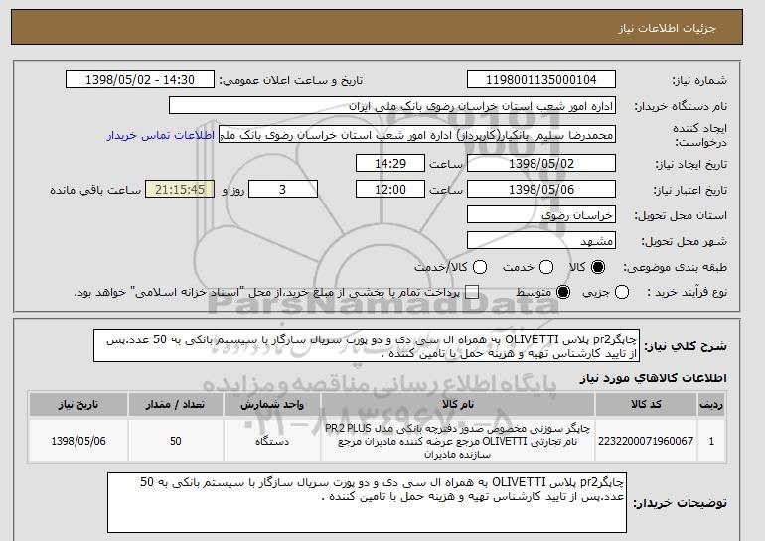Open the اطلاعات تماس خریدار link
Screen dimensions: 765x541
tap(161, 135)
